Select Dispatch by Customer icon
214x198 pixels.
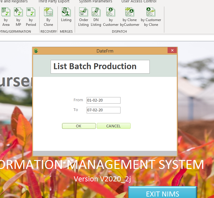pyautogui.click(x=111, y=17)
